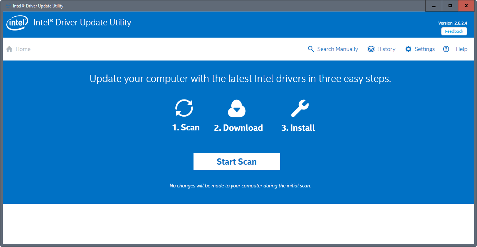Click the "1. Scan" step label

point(186,127)
